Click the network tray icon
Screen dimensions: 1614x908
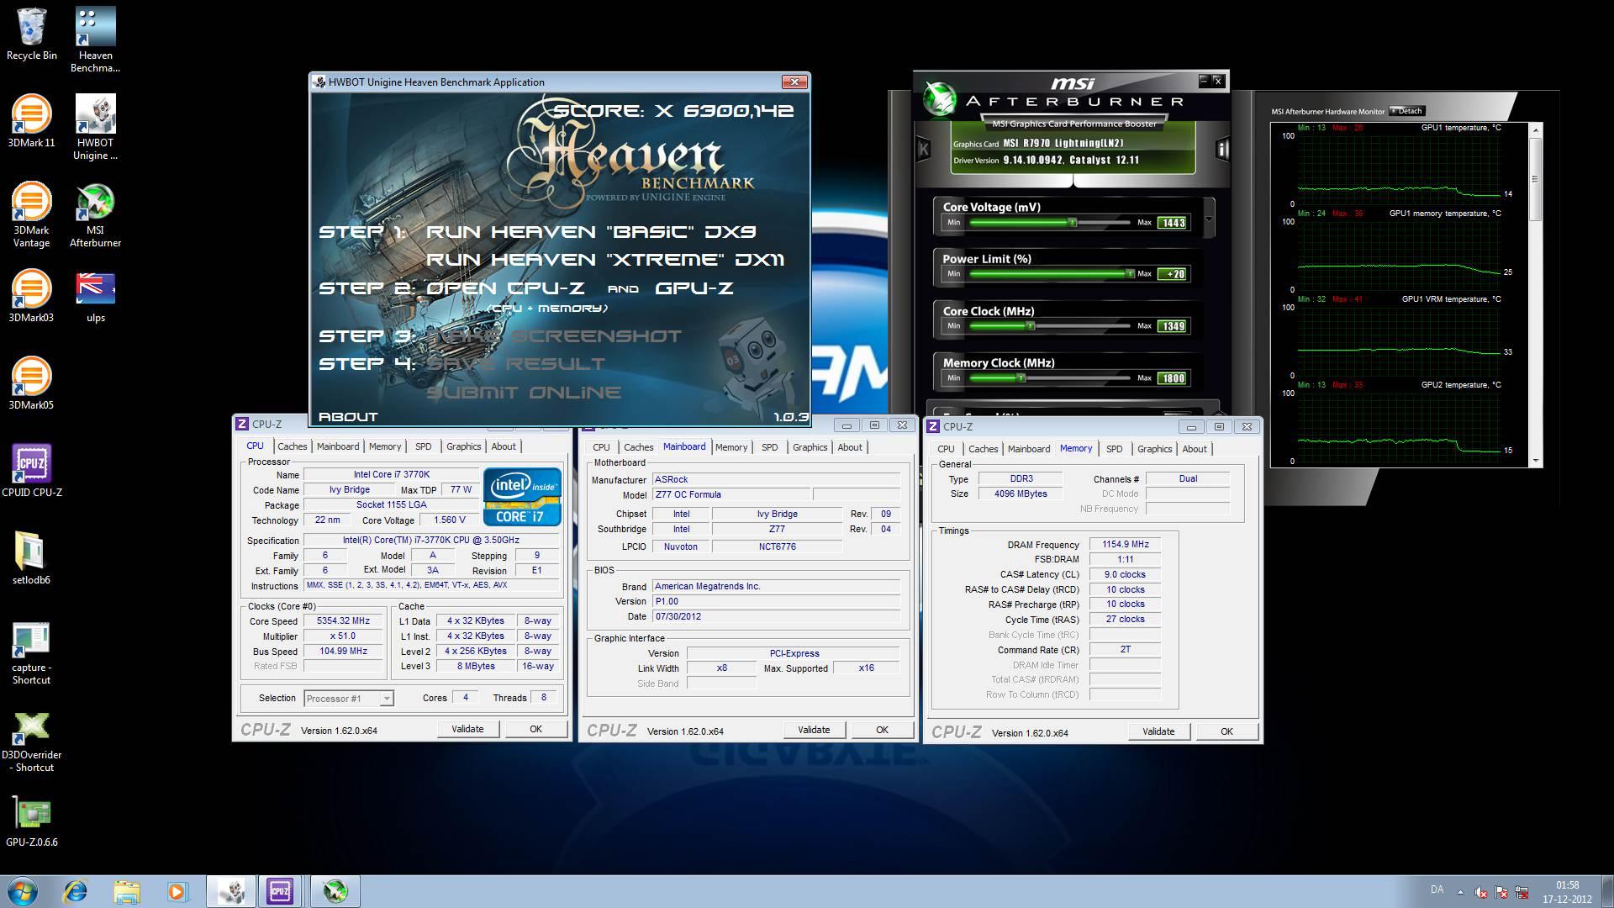[1522, 893]
